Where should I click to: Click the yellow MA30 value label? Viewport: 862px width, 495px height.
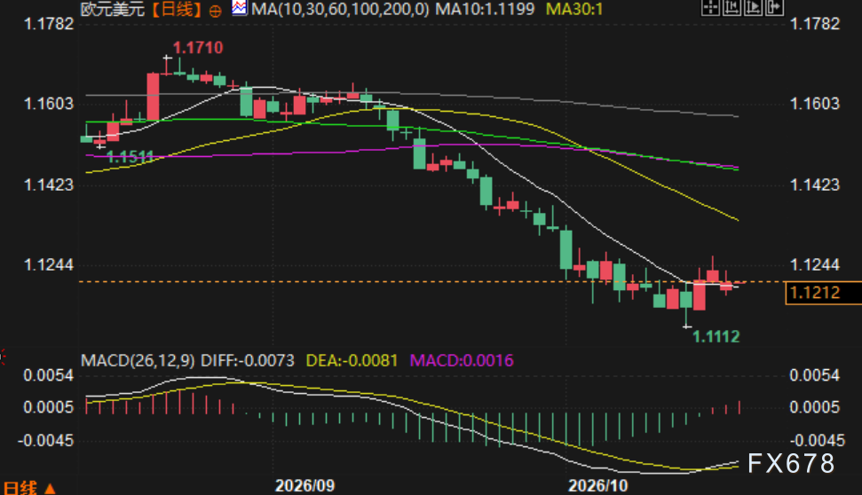point(574,9)
